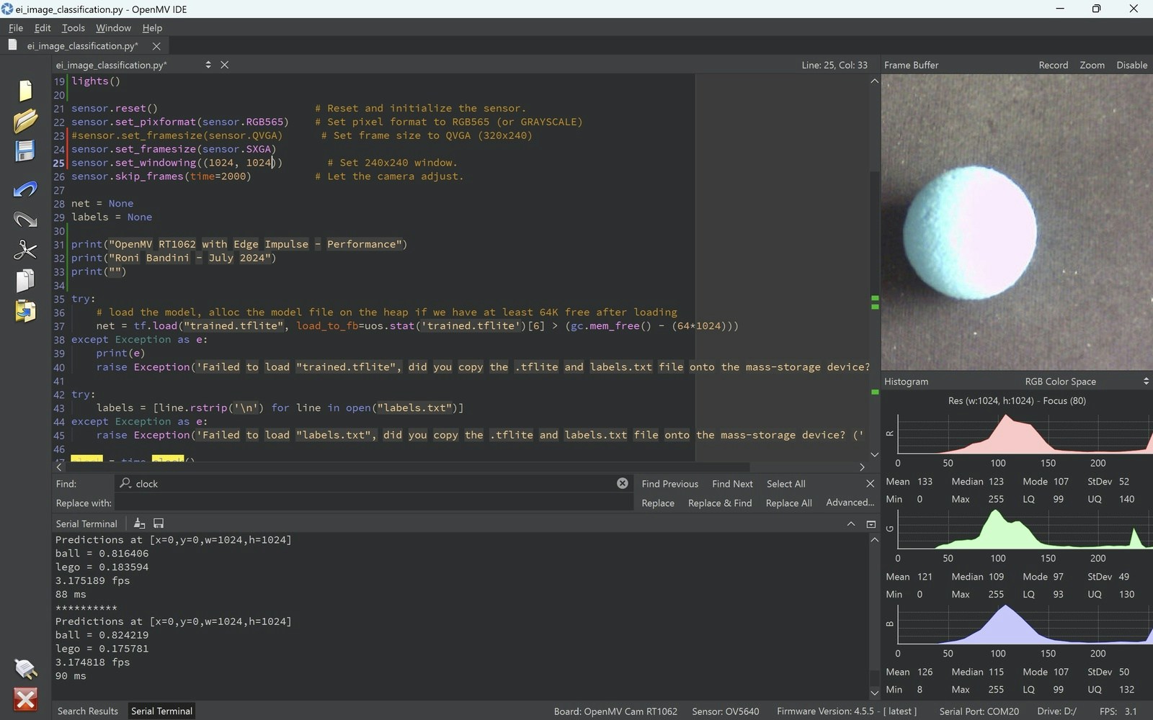Click Disable in Frame Buffer header
1153x720 pixels.
[1131, 65]
